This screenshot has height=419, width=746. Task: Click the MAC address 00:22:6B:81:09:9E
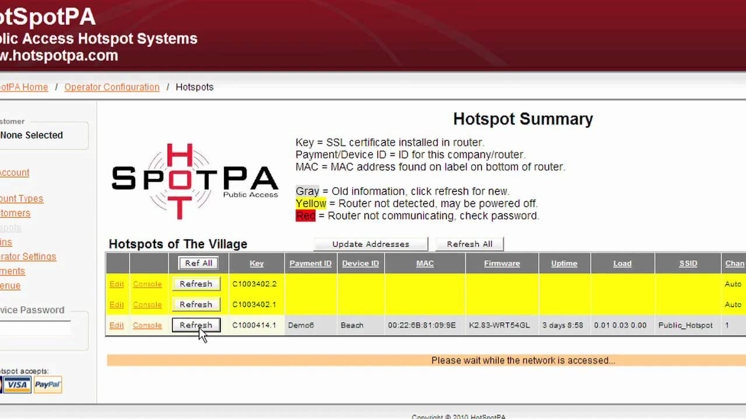point(422,325)
